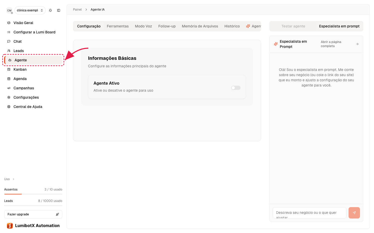Click the Agente robot icon

pos(10,60)
